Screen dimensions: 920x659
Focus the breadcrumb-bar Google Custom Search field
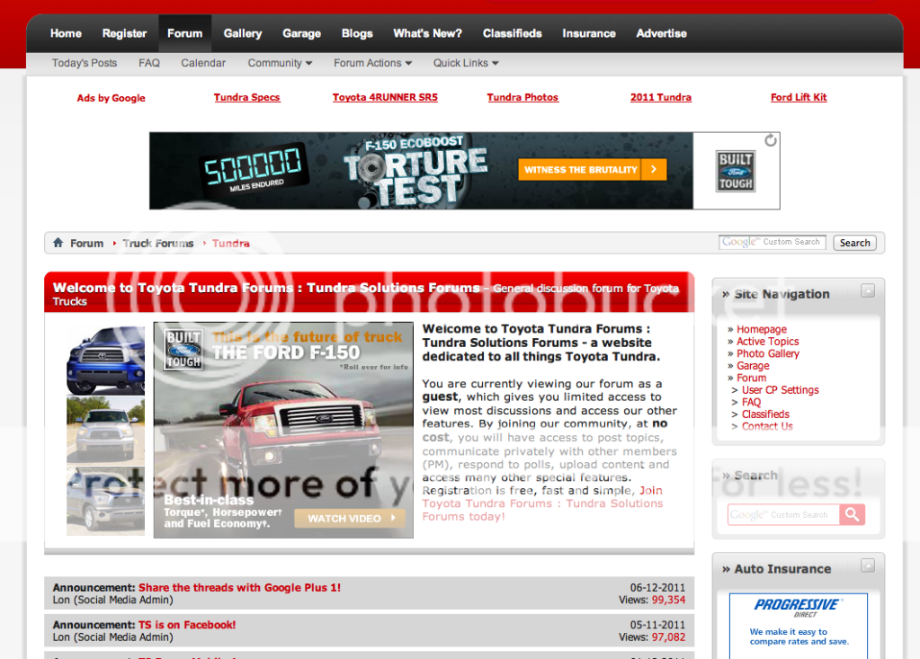773,242
